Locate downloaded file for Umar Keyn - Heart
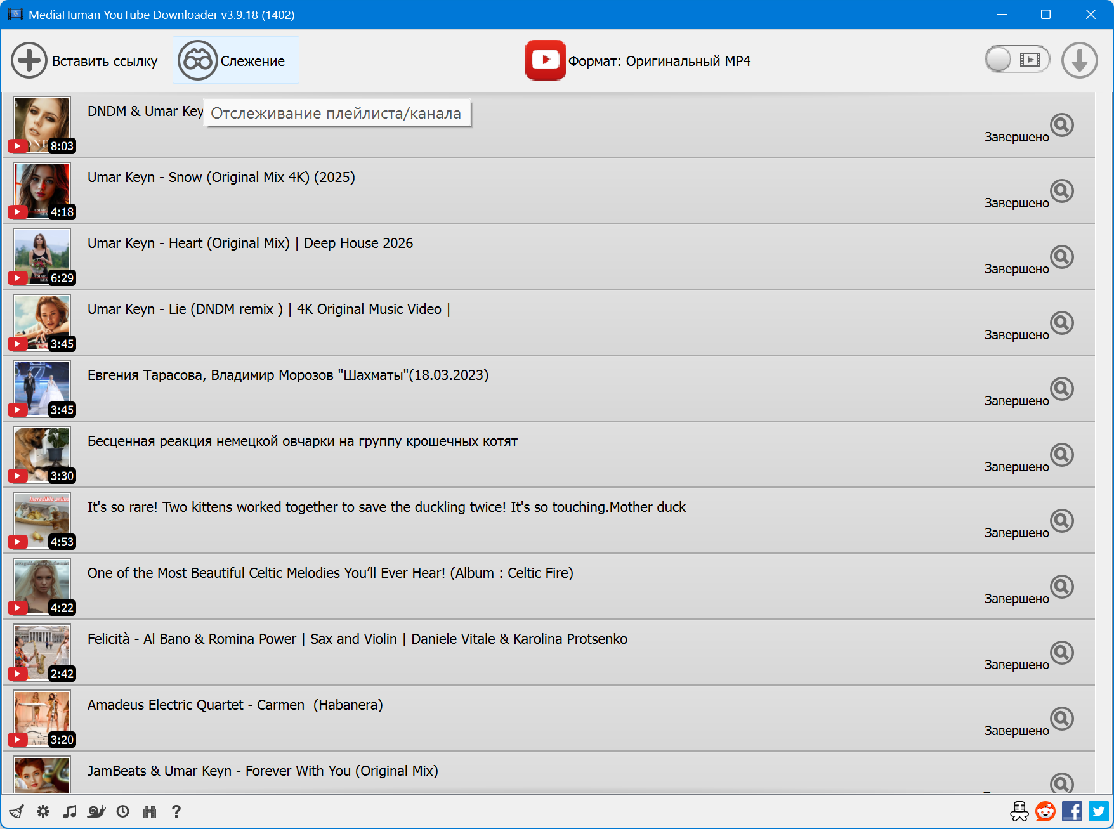 tap(1061, 257)
